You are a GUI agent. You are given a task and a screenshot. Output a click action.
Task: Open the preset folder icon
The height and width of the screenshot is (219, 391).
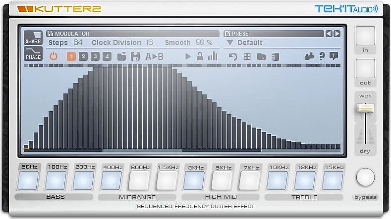point(261,57)
